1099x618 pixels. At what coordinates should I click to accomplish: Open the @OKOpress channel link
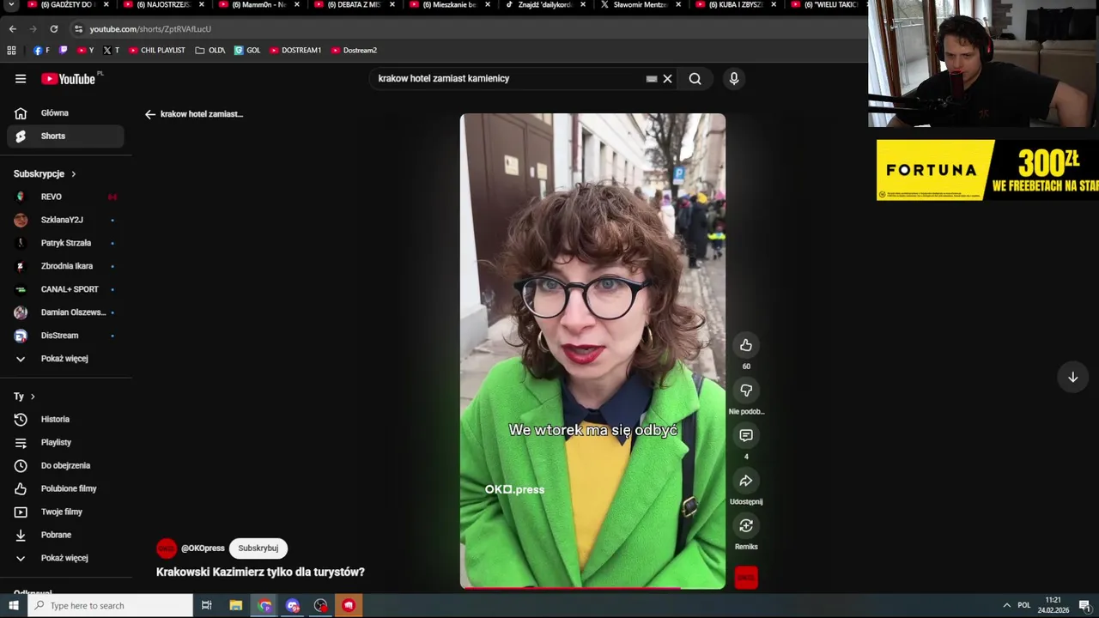coord(203,548)
